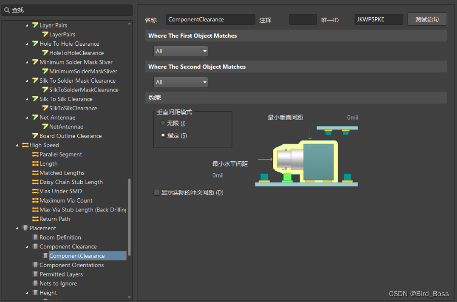Collapse the Height tree node

[x=27, y=293]
